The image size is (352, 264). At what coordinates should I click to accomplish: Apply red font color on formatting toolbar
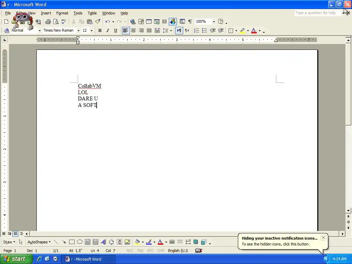(x=254, y=31)
